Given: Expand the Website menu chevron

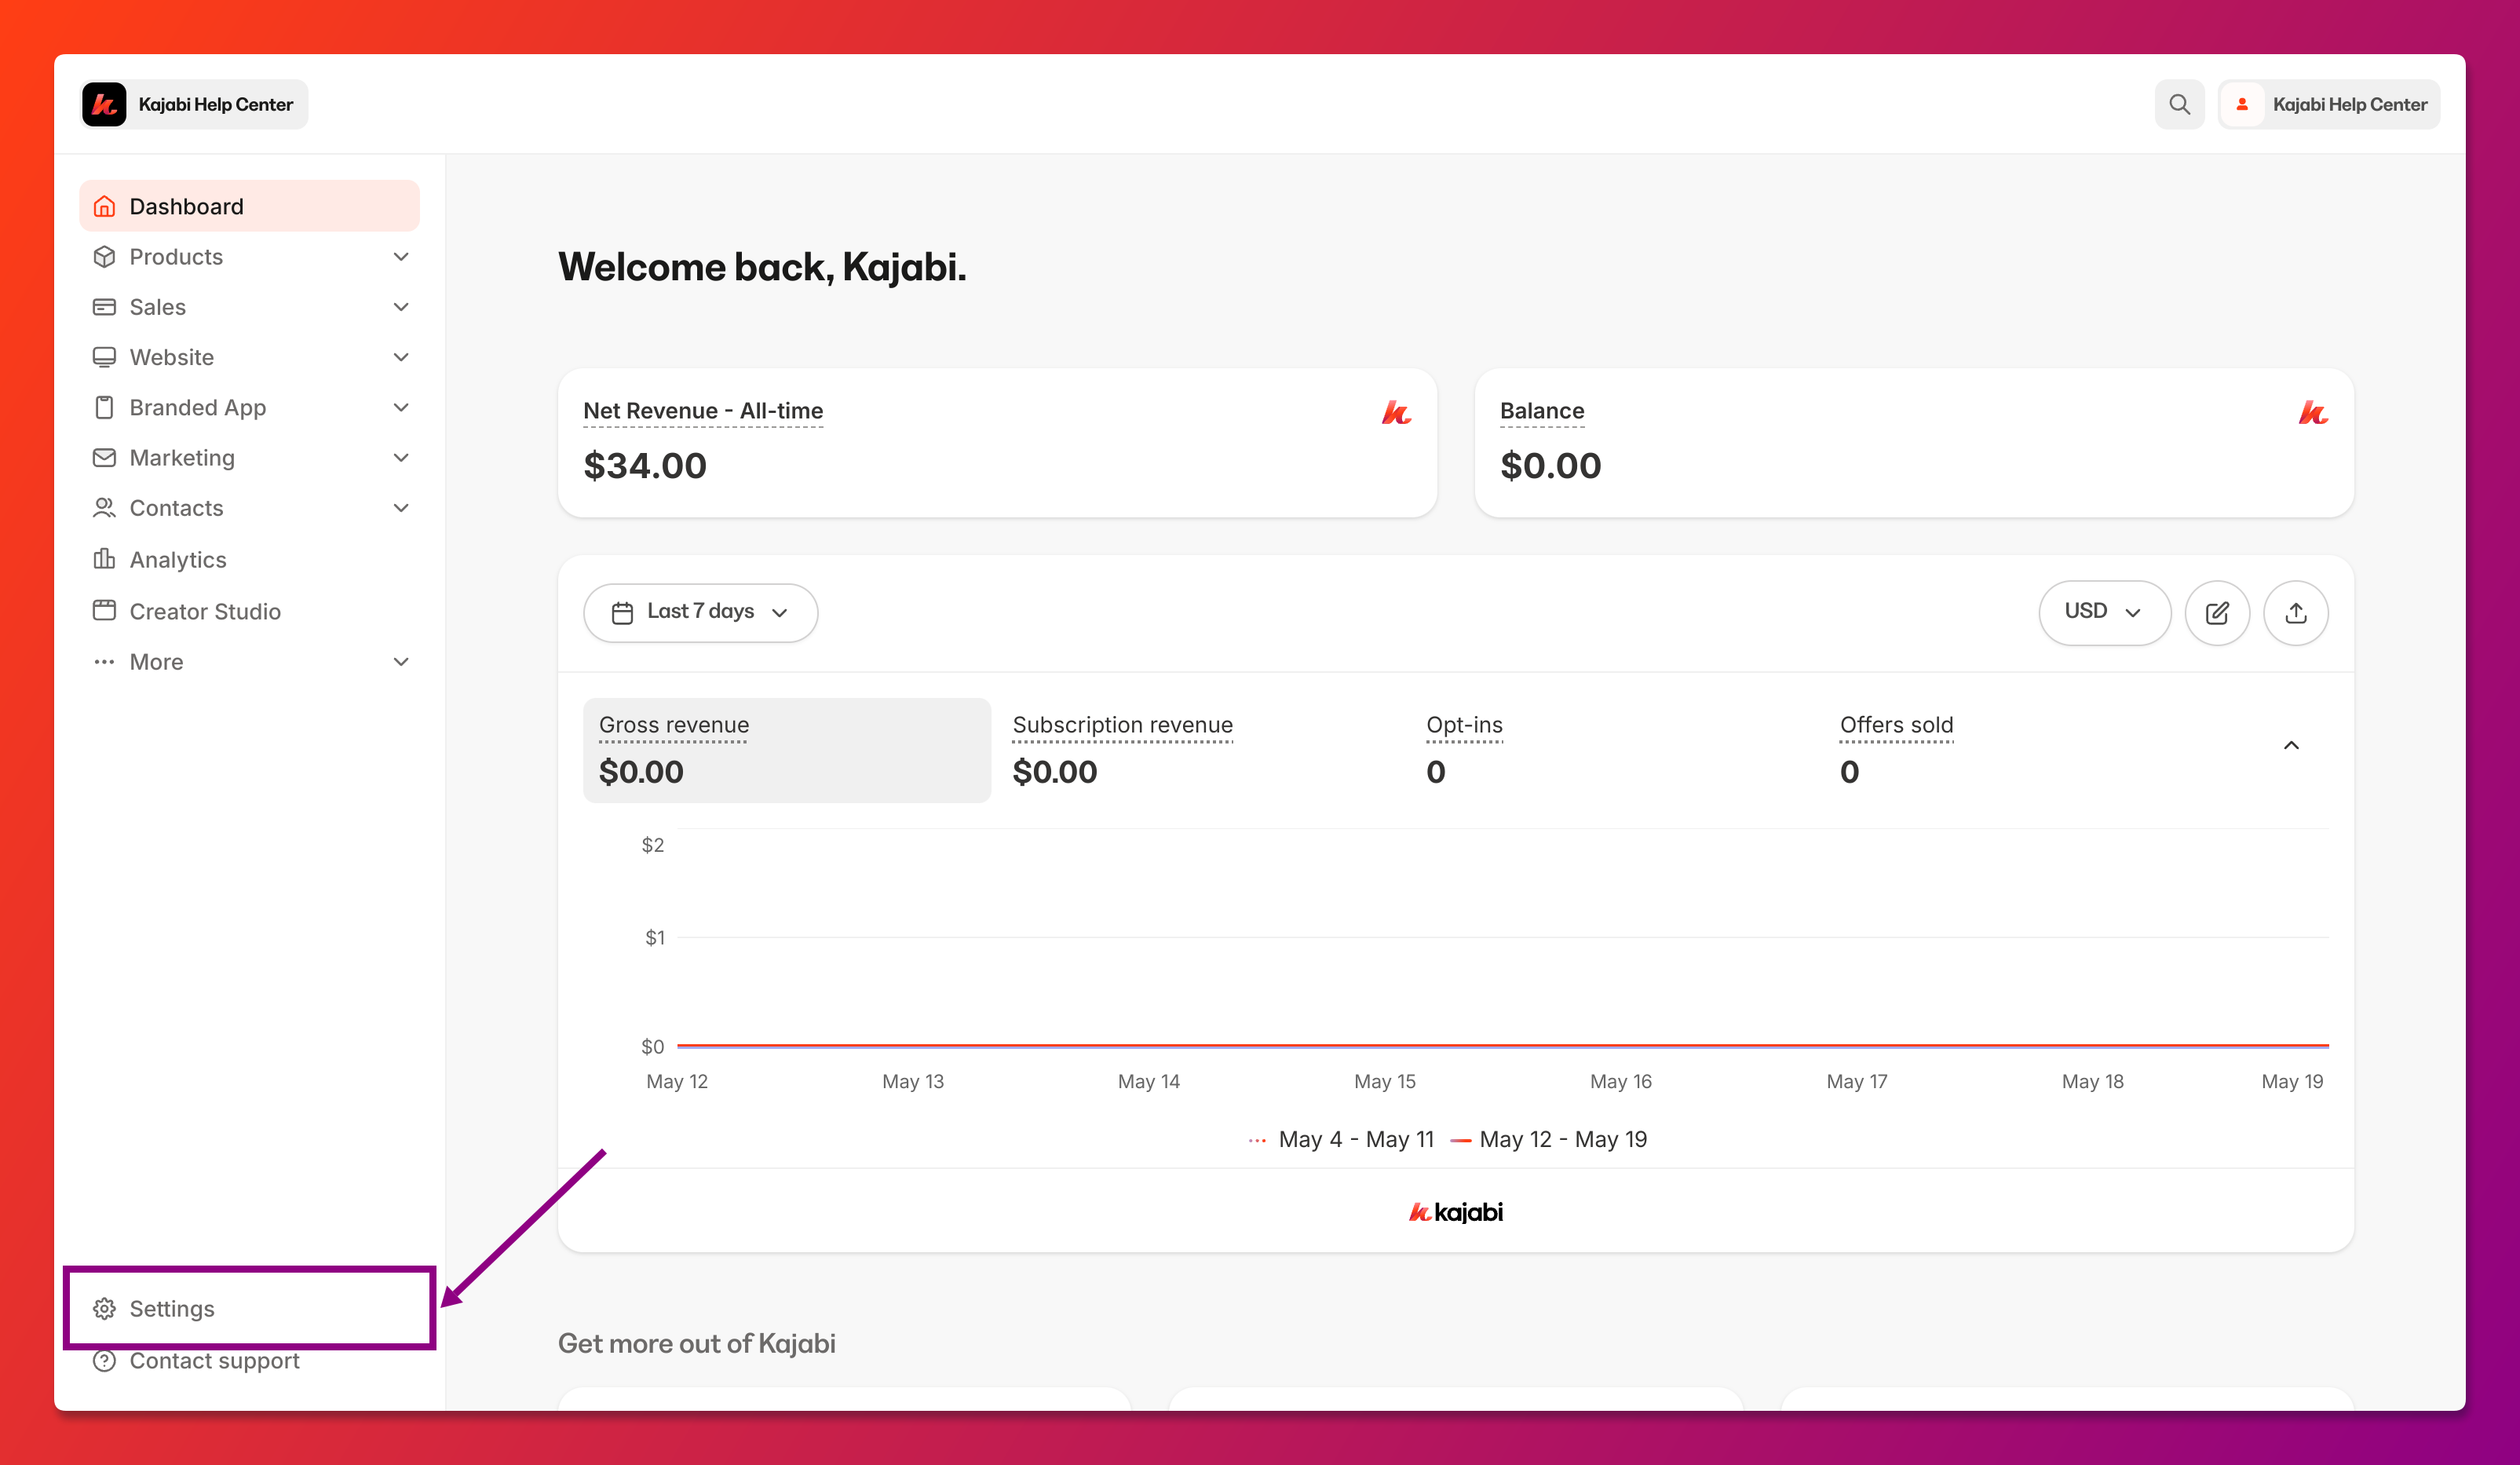Looking at the screenshot, I should click(401, 357).
